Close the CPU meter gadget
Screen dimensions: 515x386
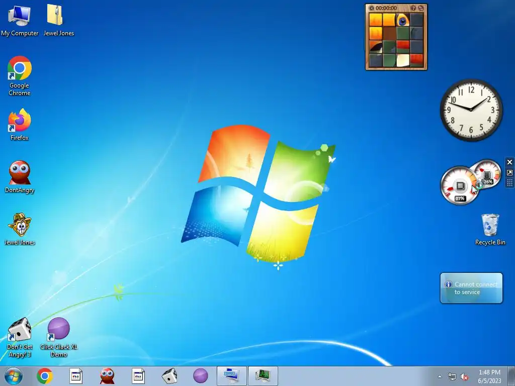coord(509,162)
